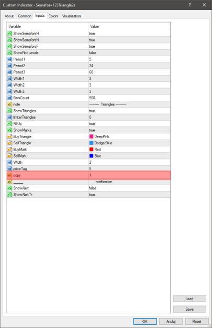212x328 pixels.
Task: Click the ShowAlert boolean type icon
Action: (x=9, y=188)
